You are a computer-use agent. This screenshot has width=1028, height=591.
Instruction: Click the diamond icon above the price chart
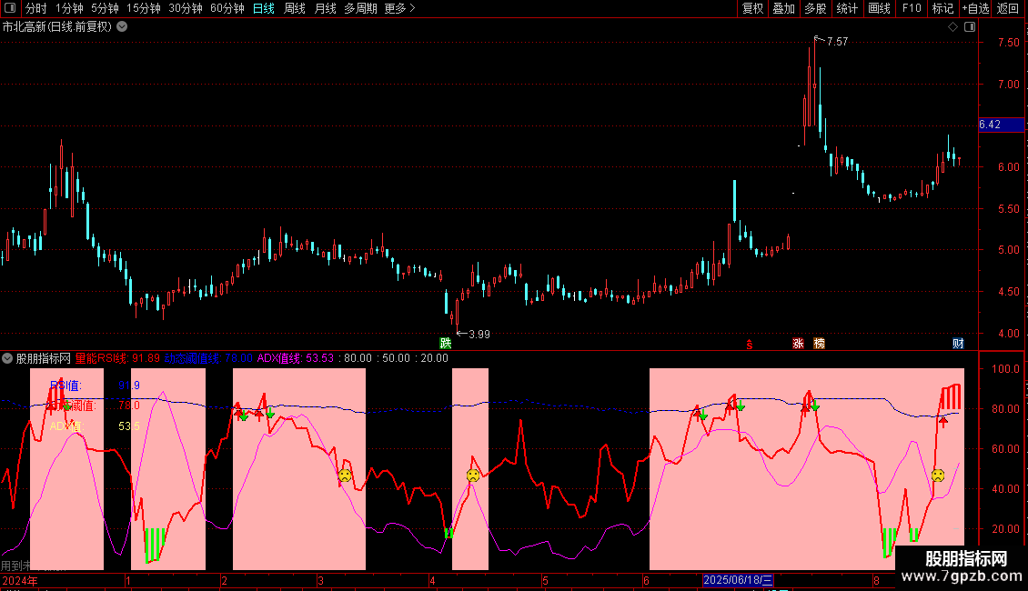click(x=953, y=27)
